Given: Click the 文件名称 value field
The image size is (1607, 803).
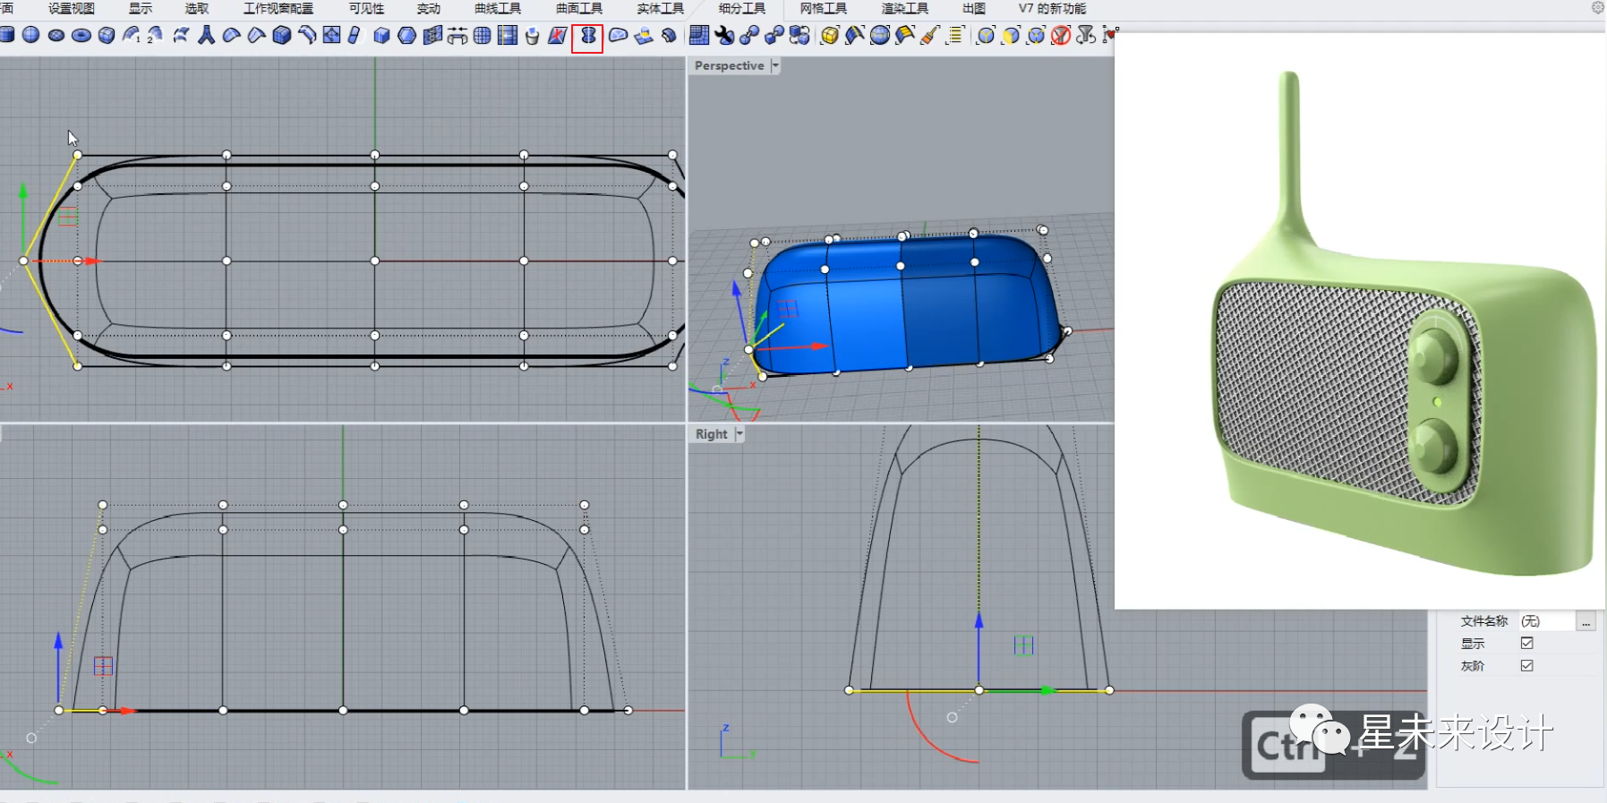Looking at the screenshot, I should [1547, 621].
